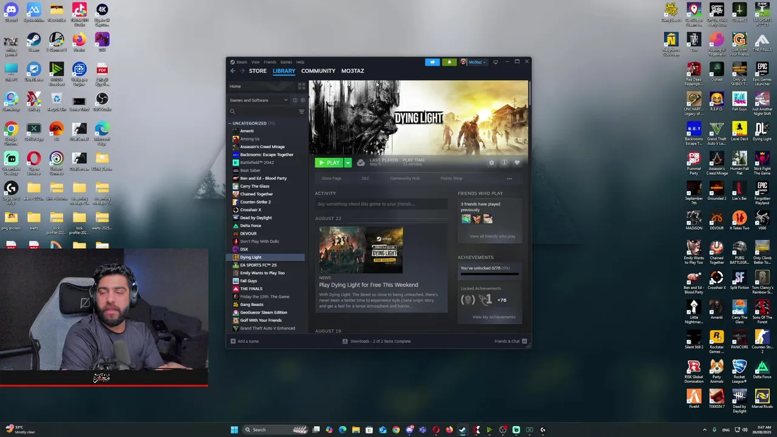Open the green notifications bell
The width and height of the screenshot is (777, 437).
449,62
